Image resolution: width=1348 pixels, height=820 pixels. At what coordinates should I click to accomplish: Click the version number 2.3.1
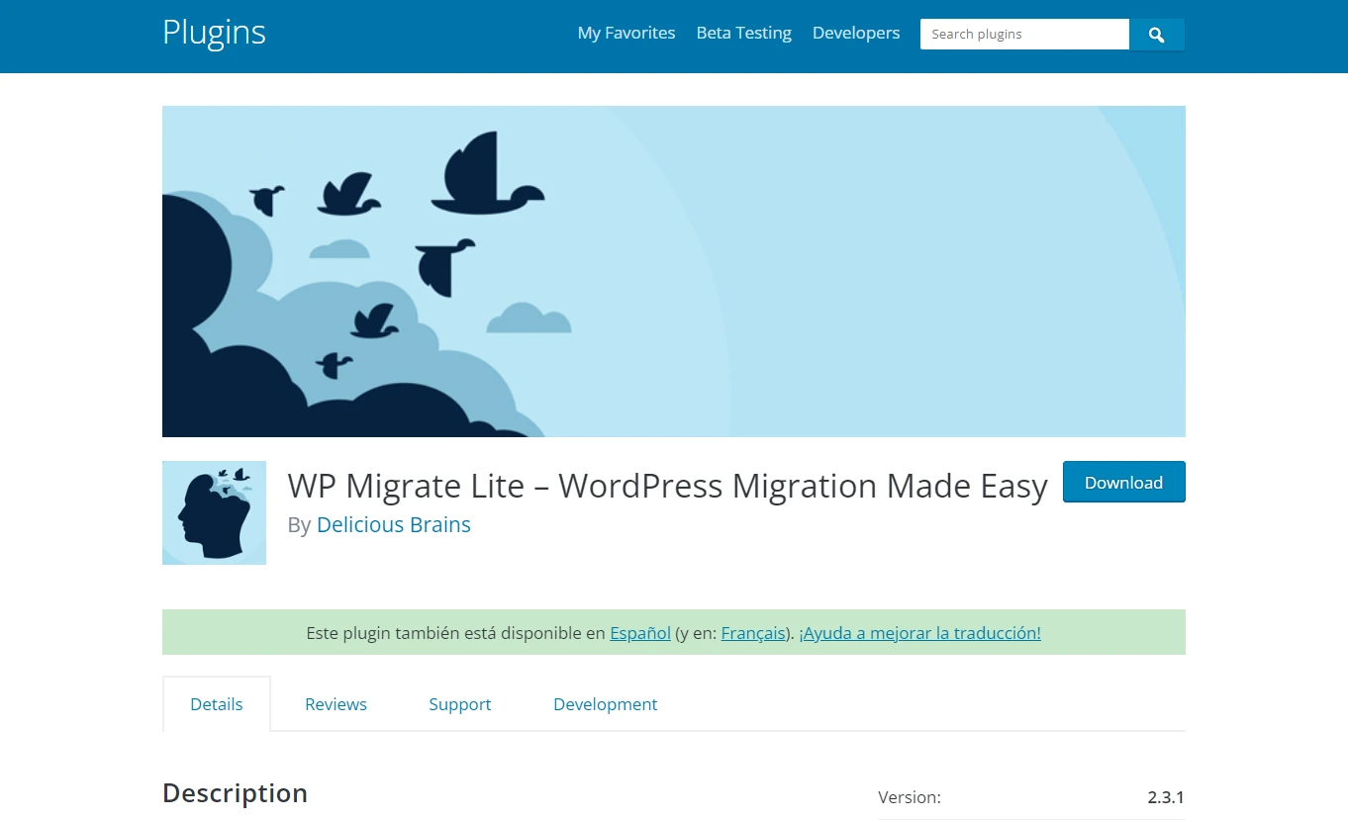click(x=1165, y=797)
